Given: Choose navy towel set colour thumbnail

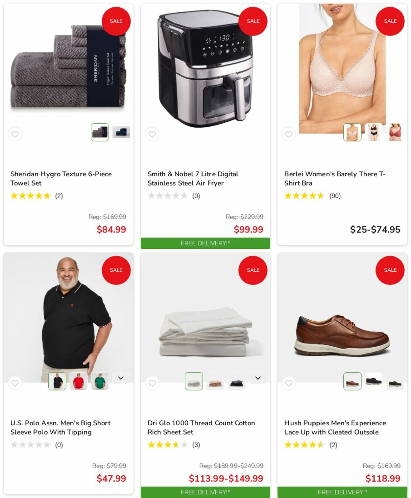Looking at the screenshot, I should [x=121, y=132].
